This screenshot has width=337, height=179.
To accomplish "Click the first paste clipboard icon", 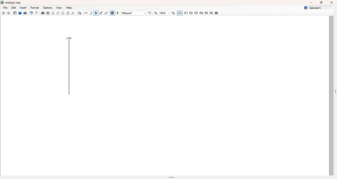I will tap(63, 13).
